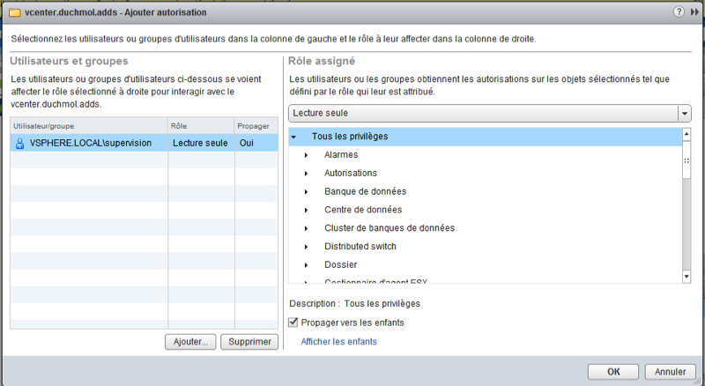Open the Afficher les enfants link

[339, 341]
